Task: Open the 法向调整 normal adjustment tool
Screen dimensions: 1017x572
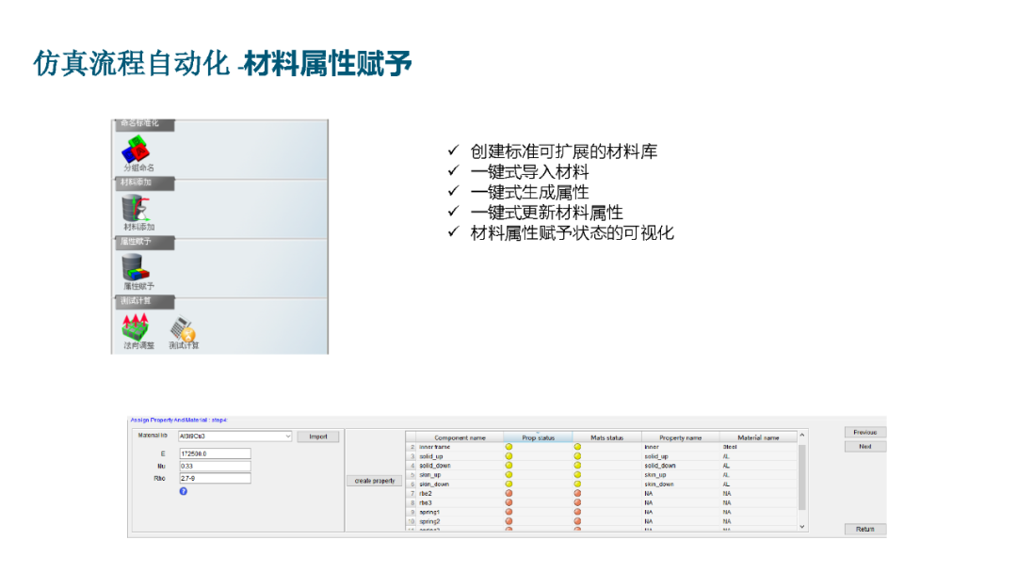Action: (137, 332)
